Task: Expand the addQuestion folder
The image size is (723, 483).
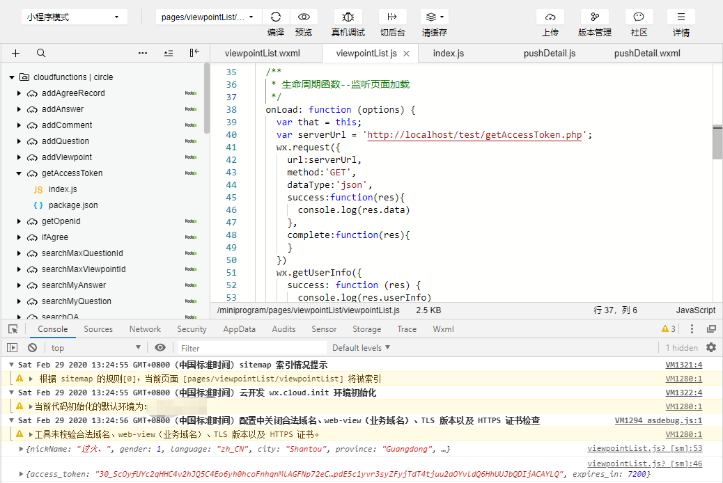Action: tap(19, 141)
